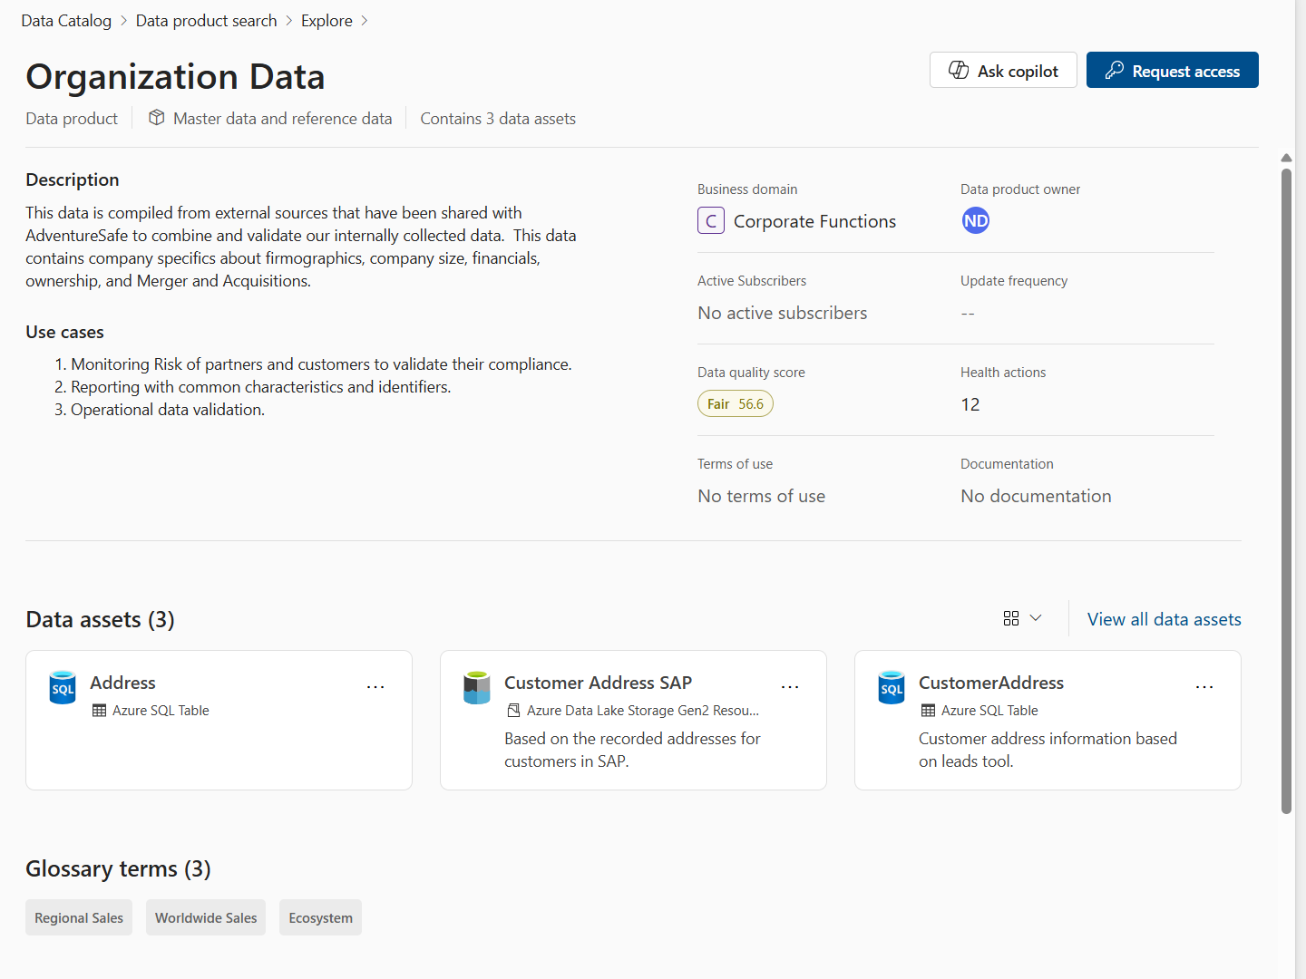Expand the data assets view layout dropdown
This screenshot has height=979, width=1306.
[1023, 618]
